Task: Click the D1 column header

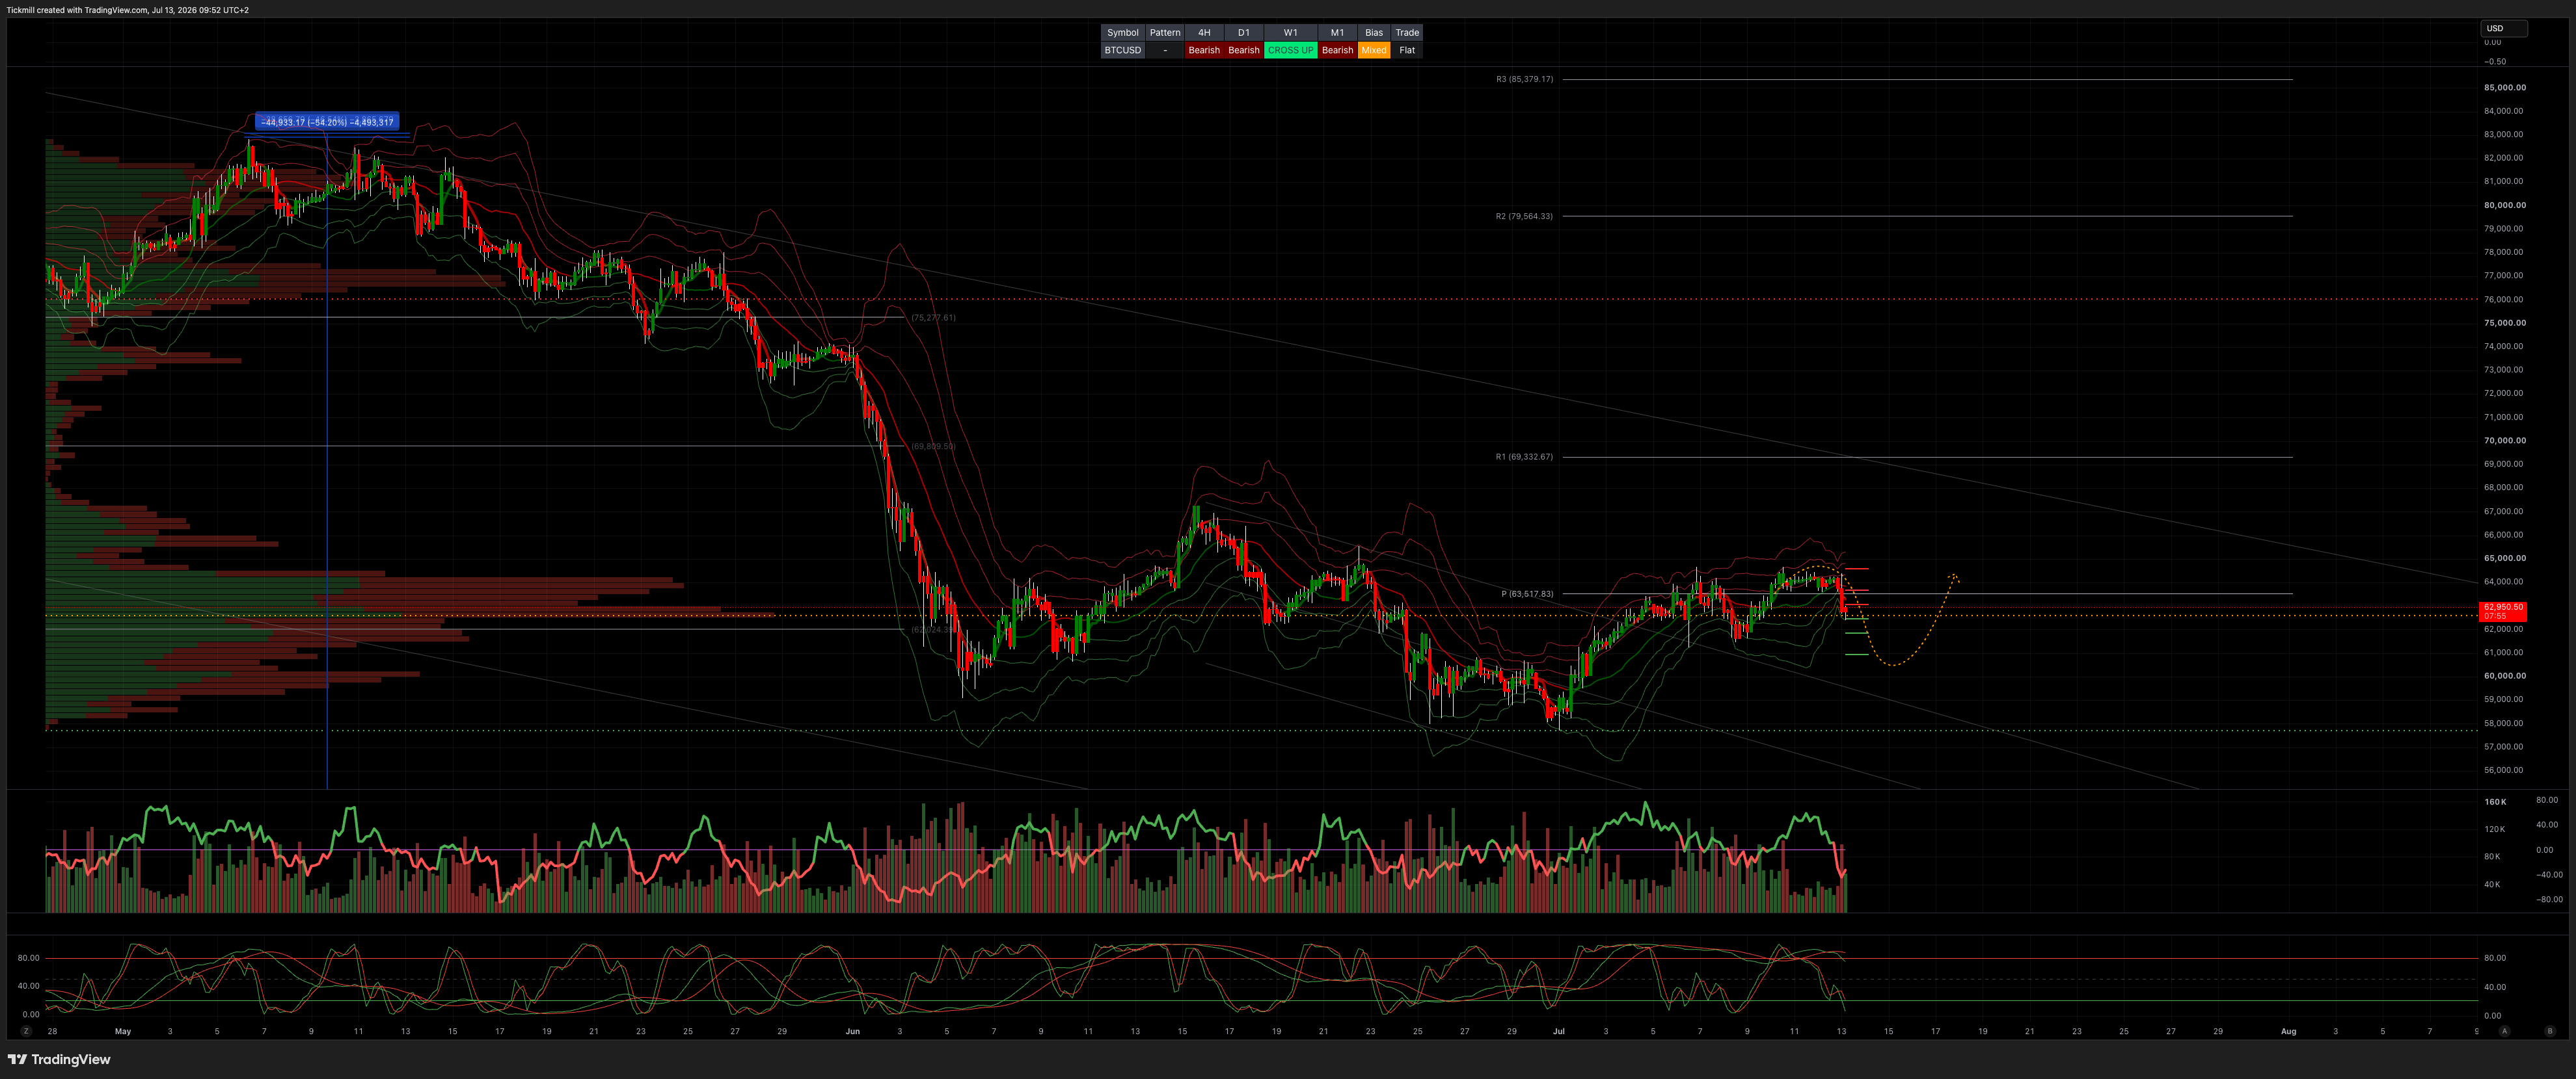Action: pos(1244,32)
